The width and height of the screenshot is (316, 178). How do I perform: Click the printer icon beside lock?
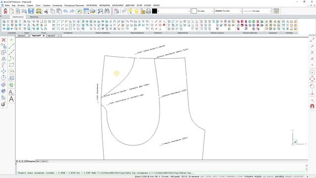point(149,11)
